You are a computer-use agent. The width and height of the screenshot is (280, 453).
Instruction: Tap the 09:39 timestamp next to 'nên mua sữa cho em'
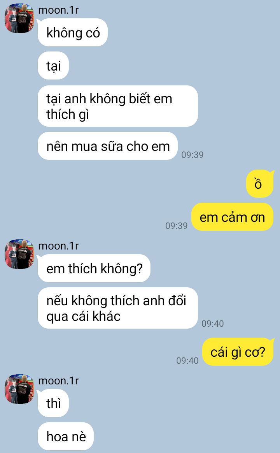point(192,155)
